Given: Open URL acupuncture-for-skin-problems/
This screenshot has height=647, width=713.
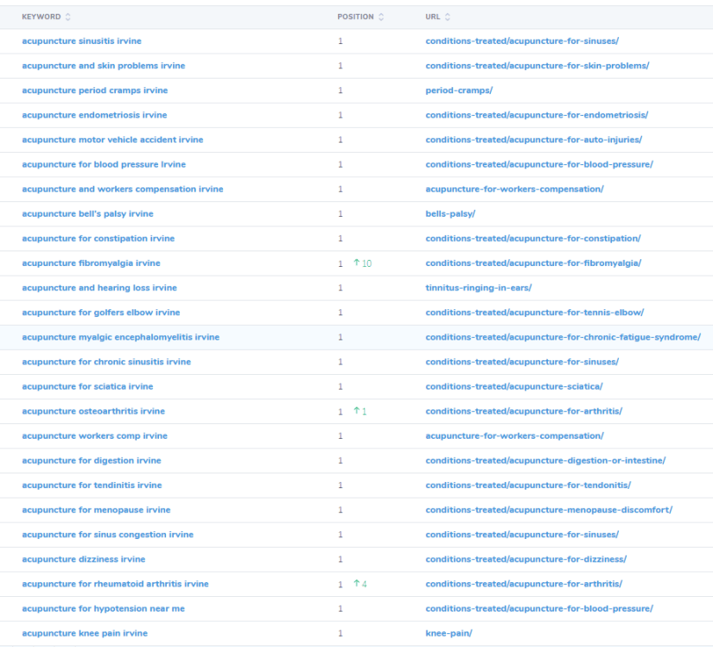Looking at the screenshot, I should click(537, 66).
